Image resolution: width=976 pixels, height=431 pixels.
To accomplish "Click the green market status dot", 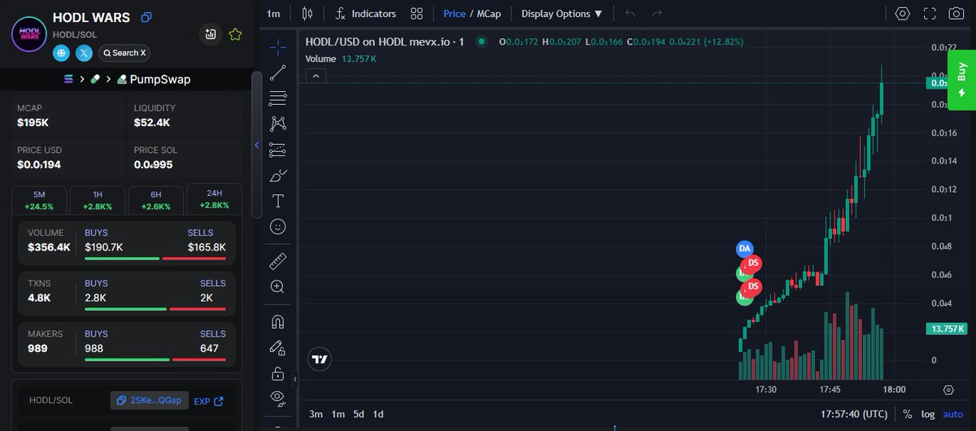I will pyautogui.click(x=481, y=41).
